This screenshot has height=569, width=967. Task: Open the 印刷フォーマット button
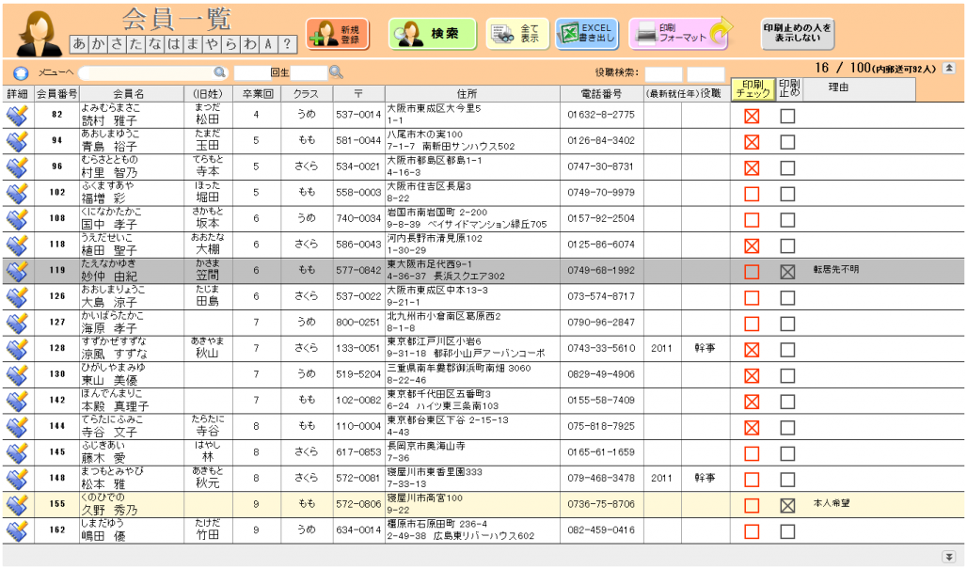point(679,33)
